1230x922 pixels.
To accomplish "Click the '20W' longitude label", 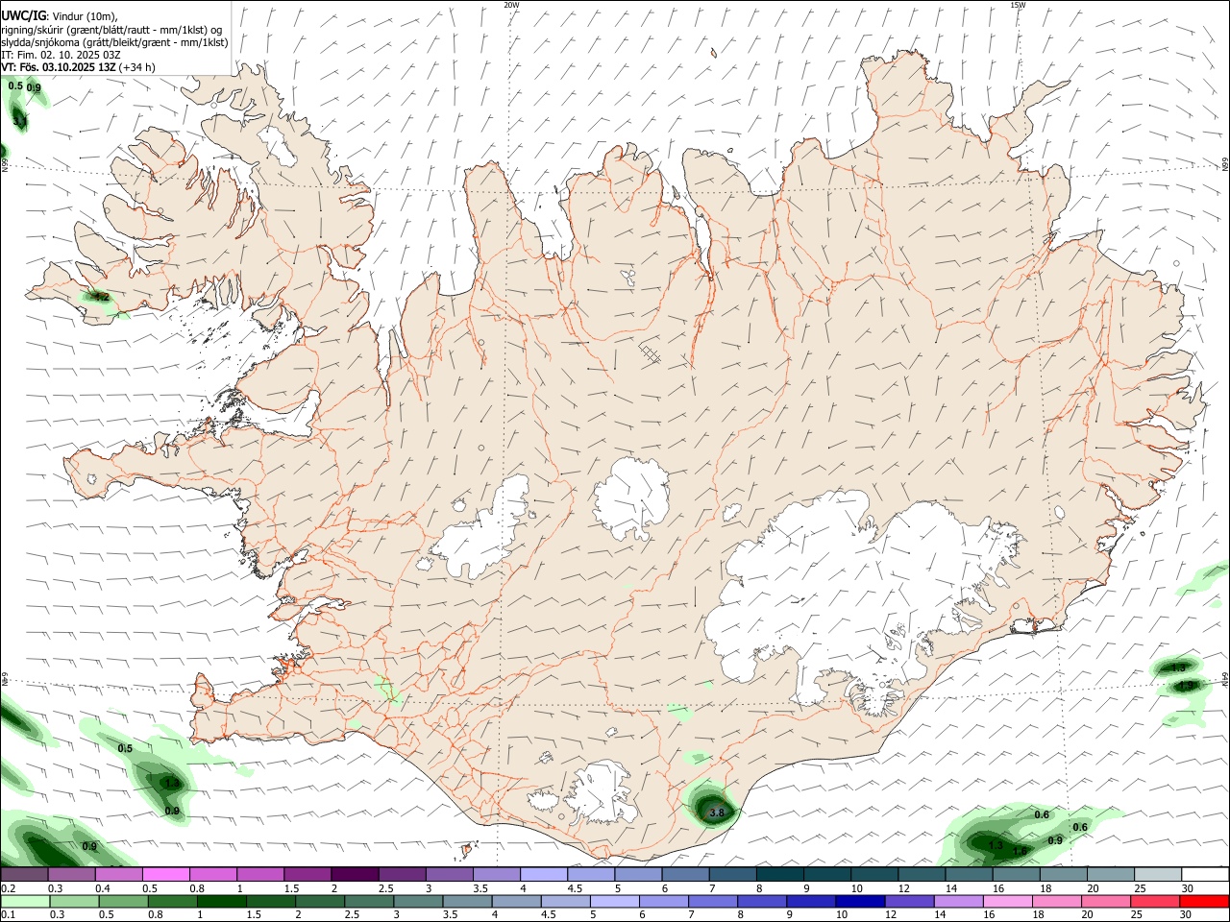I will 511,5.
